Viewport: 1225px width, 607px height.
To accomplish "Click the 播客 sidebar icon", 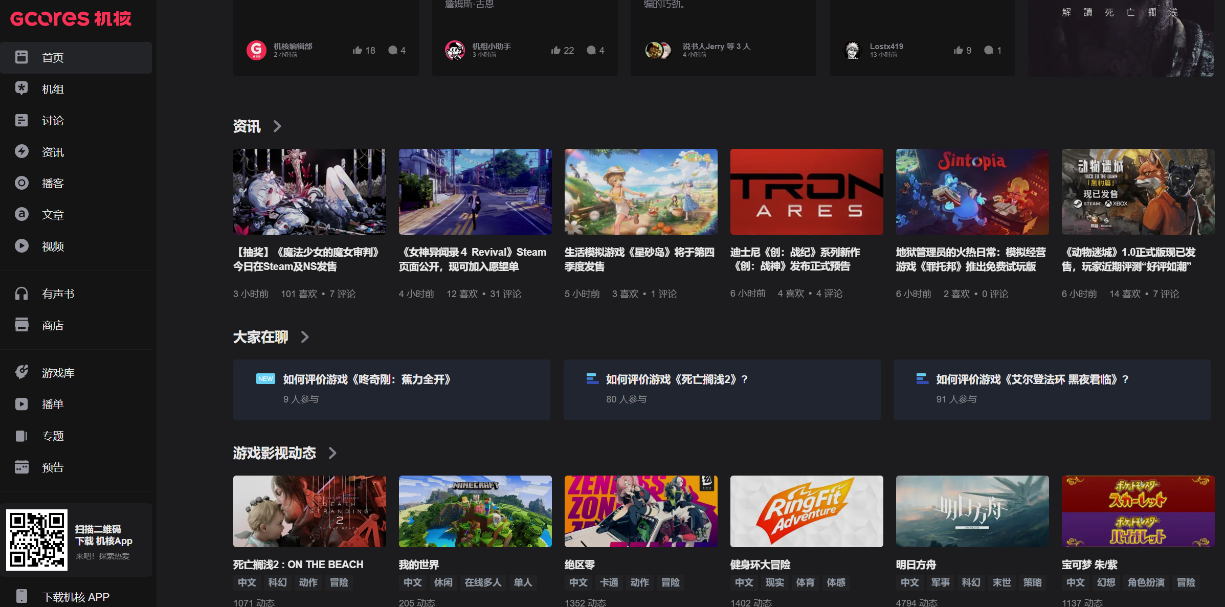I will [21, 183].
